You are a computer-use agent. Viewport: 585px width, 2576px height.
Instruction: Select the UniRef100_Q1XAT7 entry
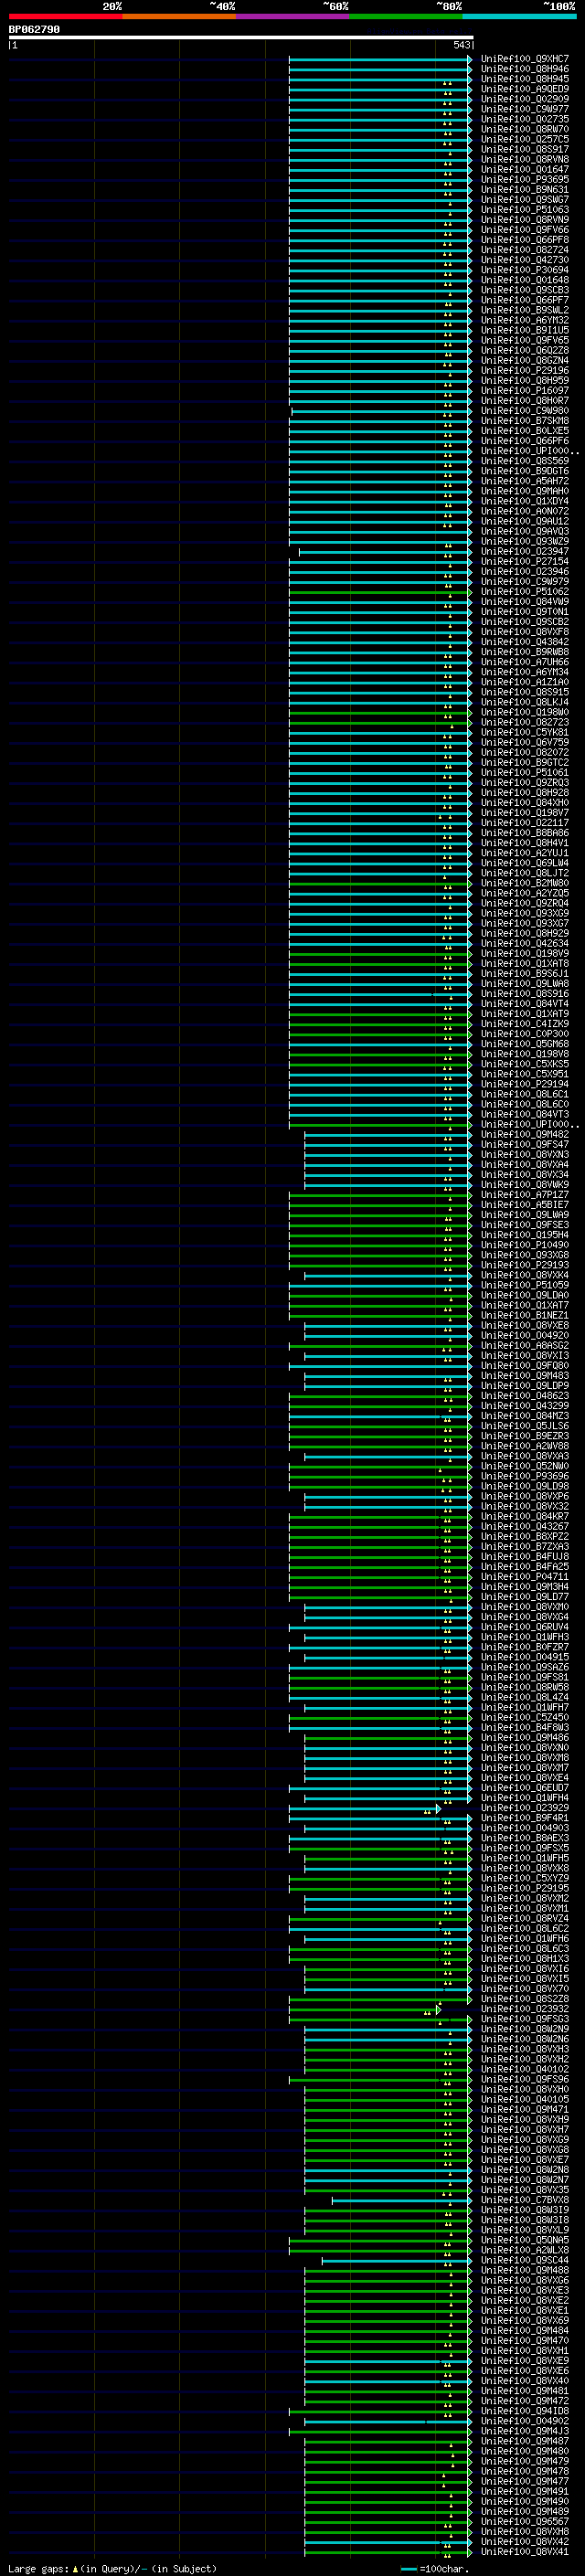525,1305
